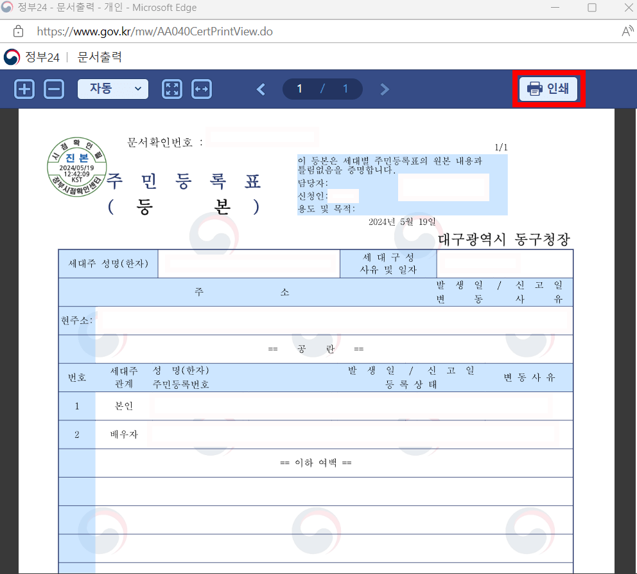Click the page number field showing 1
This screenshot has height=574, width=637.
[300, 89]
